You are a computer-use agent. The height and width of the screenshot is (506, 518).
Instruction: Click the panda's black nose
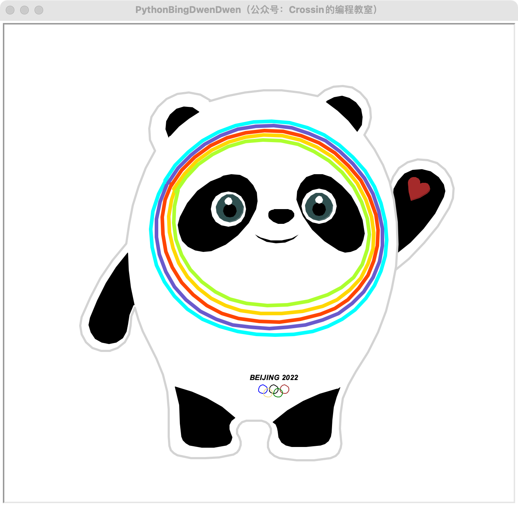coord(281,216)
